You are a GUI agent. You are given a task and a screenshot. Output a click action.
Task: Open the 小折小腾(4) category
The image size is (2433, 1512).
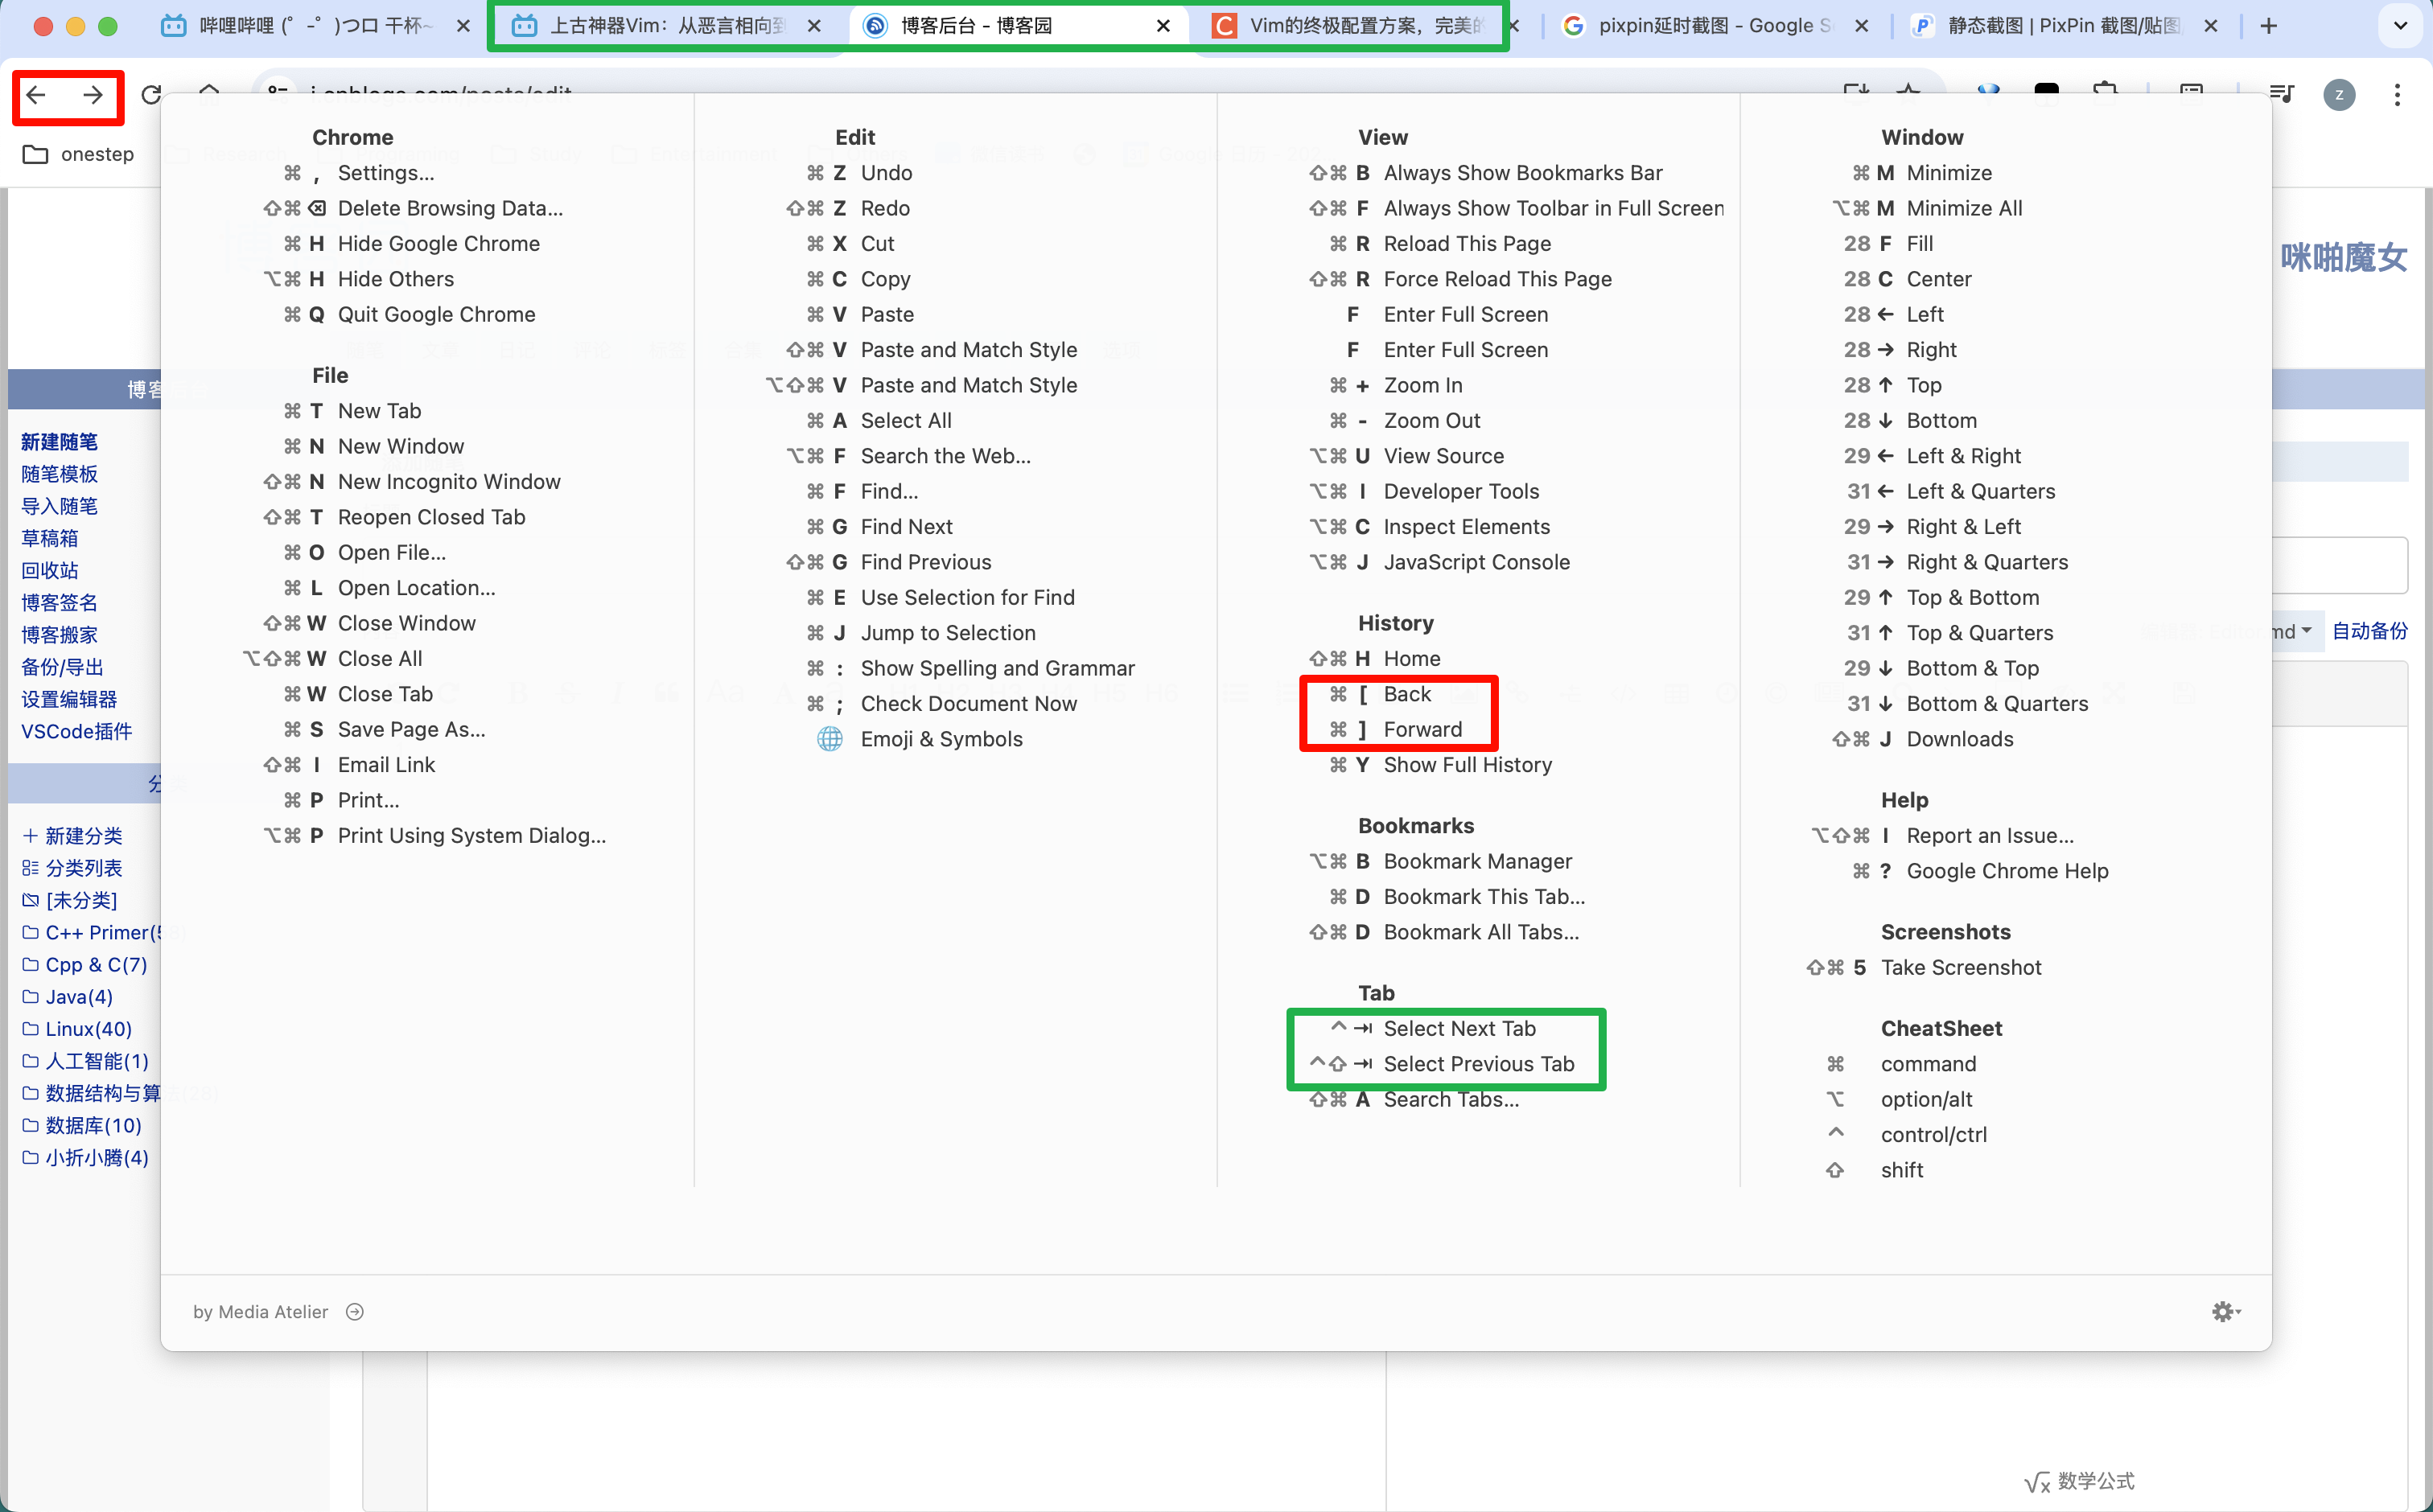click(x=97, y=1158)
